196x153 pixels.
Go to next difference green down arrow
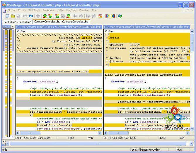(x=45, y=16)
